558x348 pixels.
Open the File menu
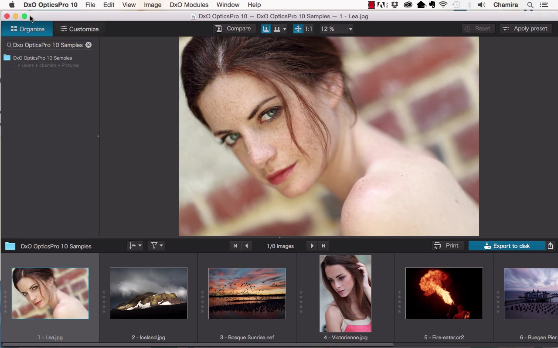click(x=90, y=5)
